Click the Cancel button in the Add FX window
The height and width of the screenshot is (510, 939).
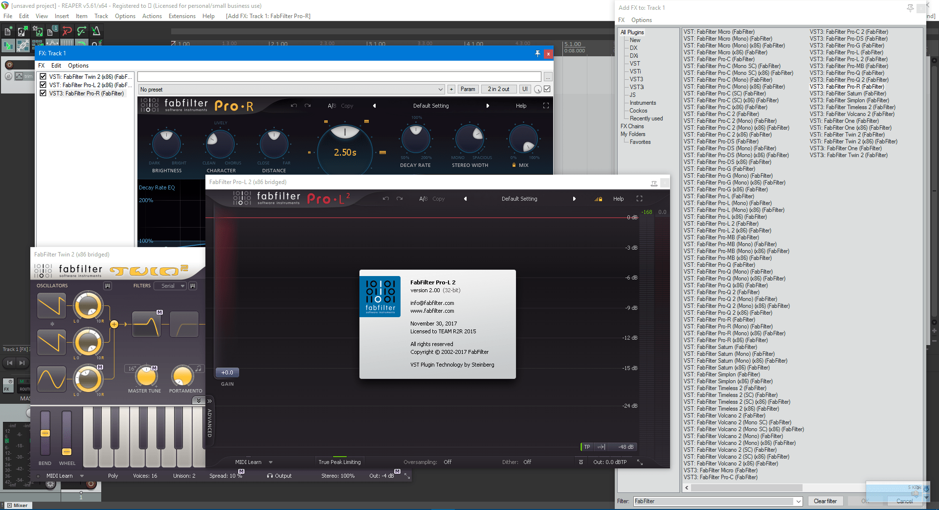904,501
